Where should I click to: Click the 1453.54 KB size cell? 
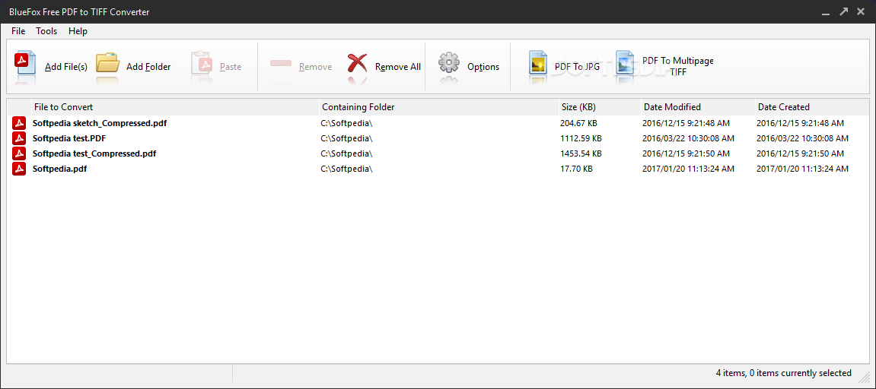(581, 153)
